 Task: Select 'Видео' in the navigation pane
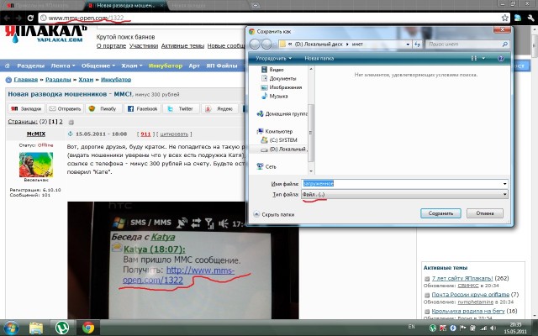click(x=272, y=70)
